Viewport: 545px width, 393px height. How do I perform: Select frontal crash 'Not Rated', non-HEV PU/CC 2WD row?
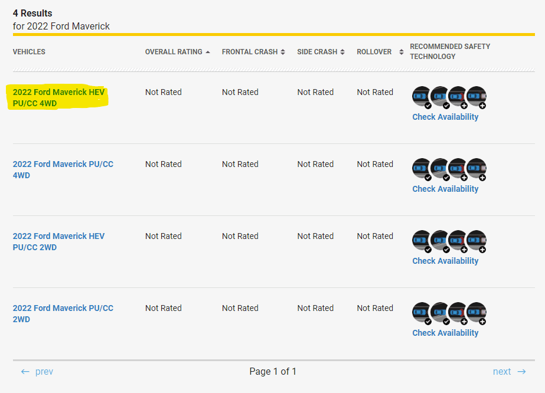(x=240, y=308)
